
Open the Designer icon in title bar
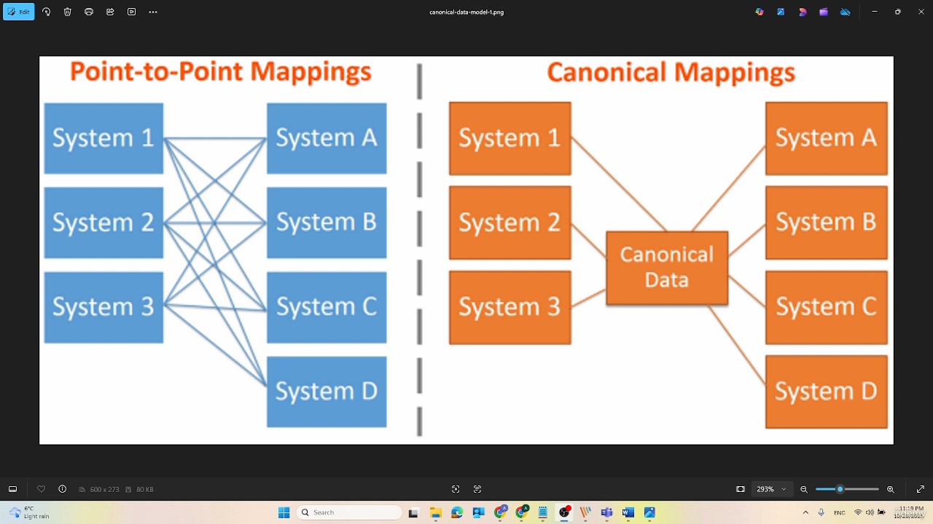tap(803, 12)
